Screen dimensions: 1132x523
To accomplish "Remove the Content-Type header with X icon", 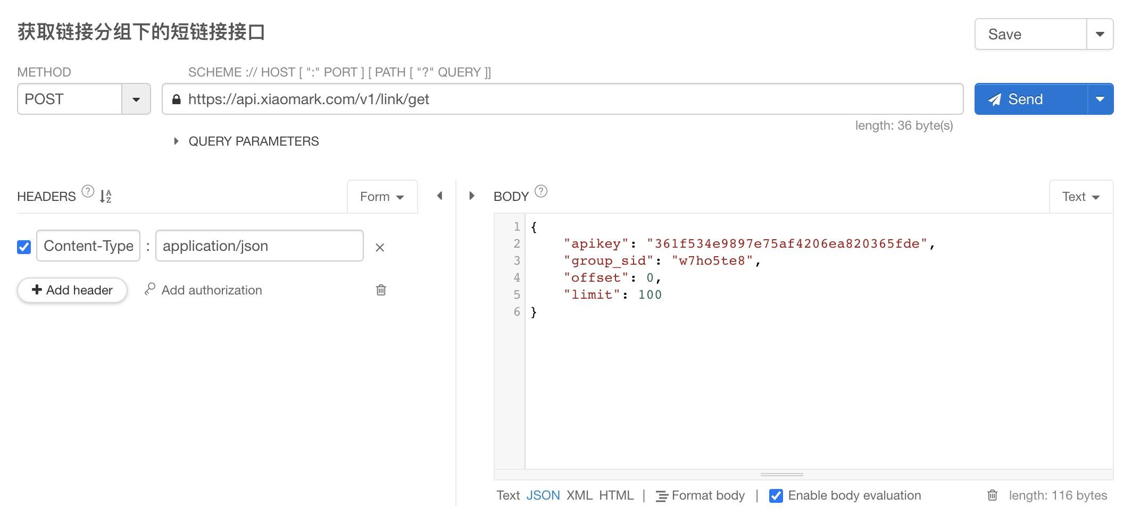I will 380,247.
